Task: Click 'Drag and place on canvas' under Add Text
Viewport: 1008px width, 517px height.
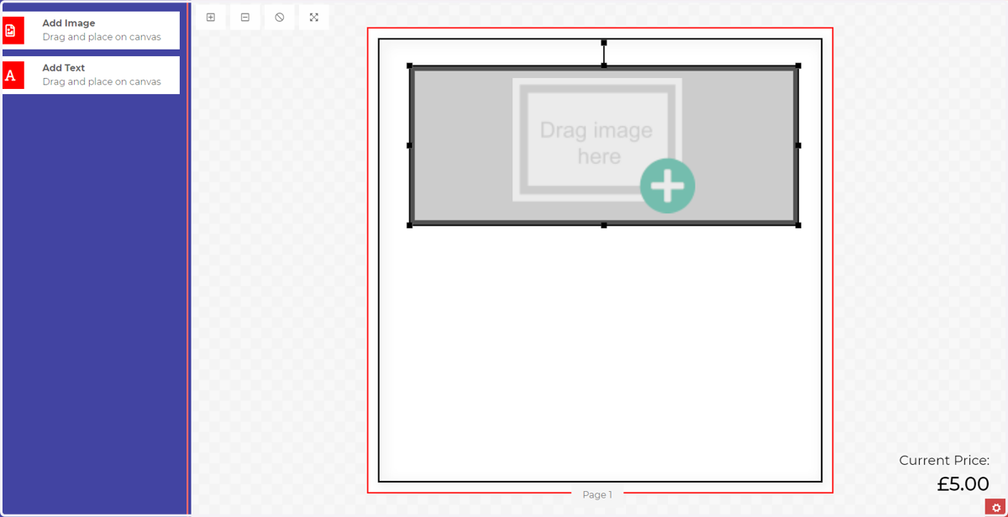Action: pyautogui.click(x=102, y=81)
